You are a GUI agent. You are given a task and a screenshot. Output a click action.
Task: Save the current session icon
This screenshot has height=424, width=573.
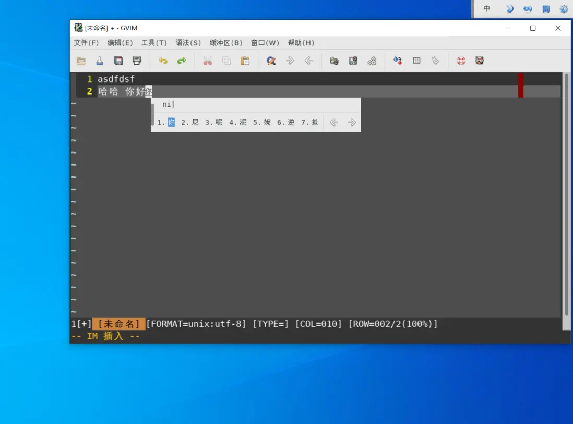(353, 61)
